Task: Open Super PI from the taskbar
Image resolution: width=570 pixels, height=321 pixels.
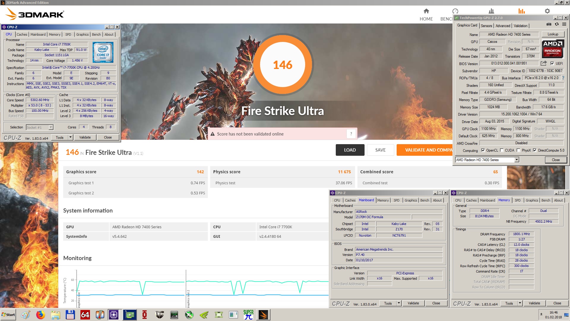Action: coord(248,315)
